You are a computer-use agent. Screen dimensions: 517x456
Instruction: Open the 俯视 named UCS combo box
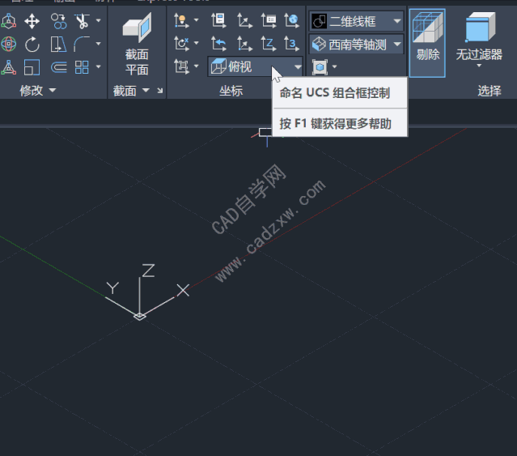click(x=255, y=66)
